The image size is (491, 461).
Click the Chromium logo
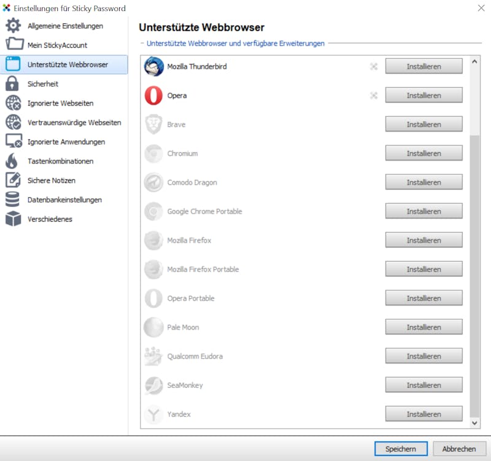(153, 153)
